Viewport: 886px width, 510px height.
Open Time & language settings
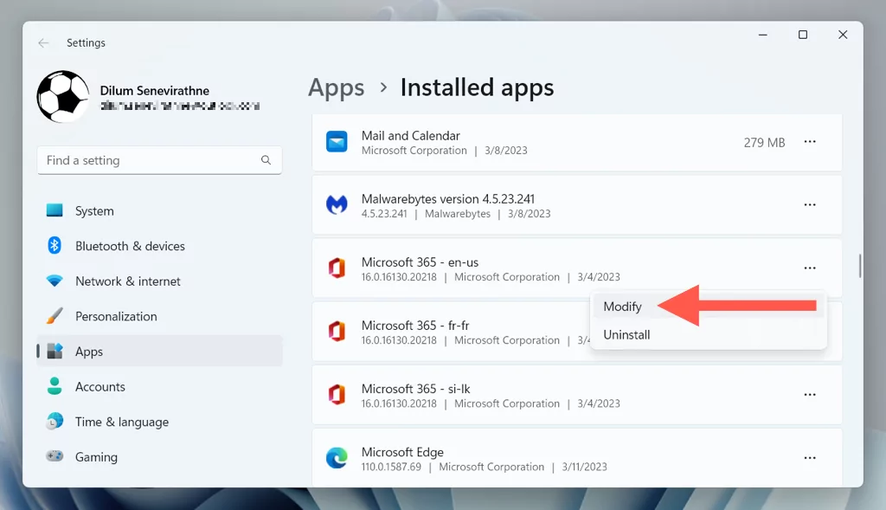tap(121, 423)
